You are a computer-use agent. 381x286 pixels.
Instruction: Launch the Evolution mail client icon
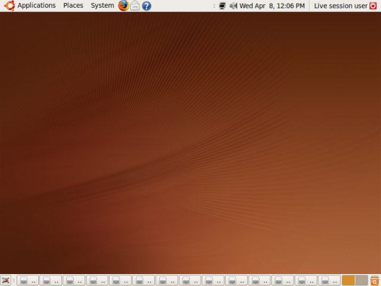(x=135, y=5)
